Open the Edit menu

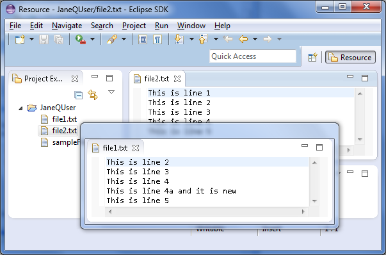(36, 26)
